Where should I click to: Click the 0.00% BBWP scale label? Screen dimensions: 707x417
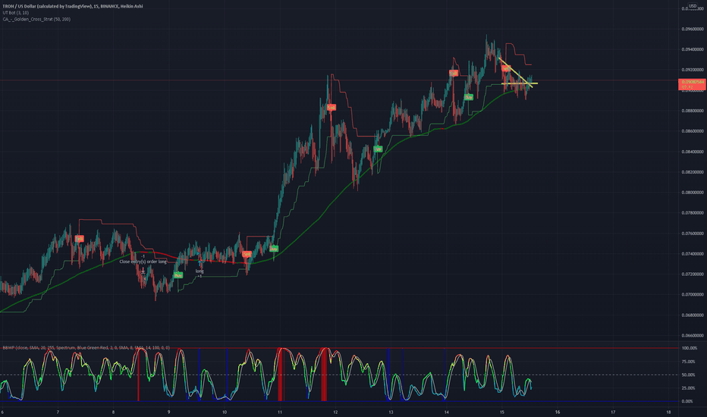coord(687,401)
